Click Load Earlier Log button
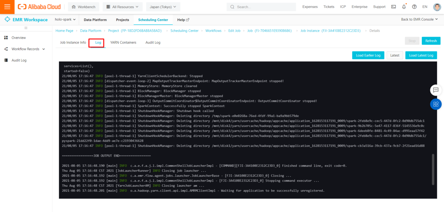Image resolution: width=444 pixels, height=212 pixels. [x=368, y=55]
